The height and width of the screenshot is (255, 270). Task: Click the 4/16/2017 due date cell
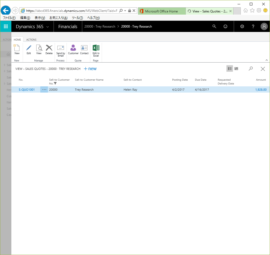pyautogui.click(x=202, y=90)
